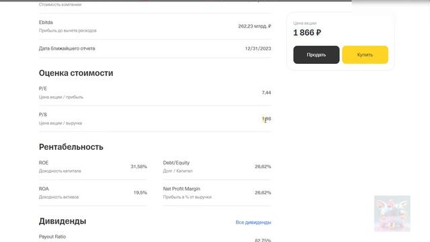Click the picture thumbnail in bottom corner
Viewport: 430px width, 242px height.
tap(392, 214)
